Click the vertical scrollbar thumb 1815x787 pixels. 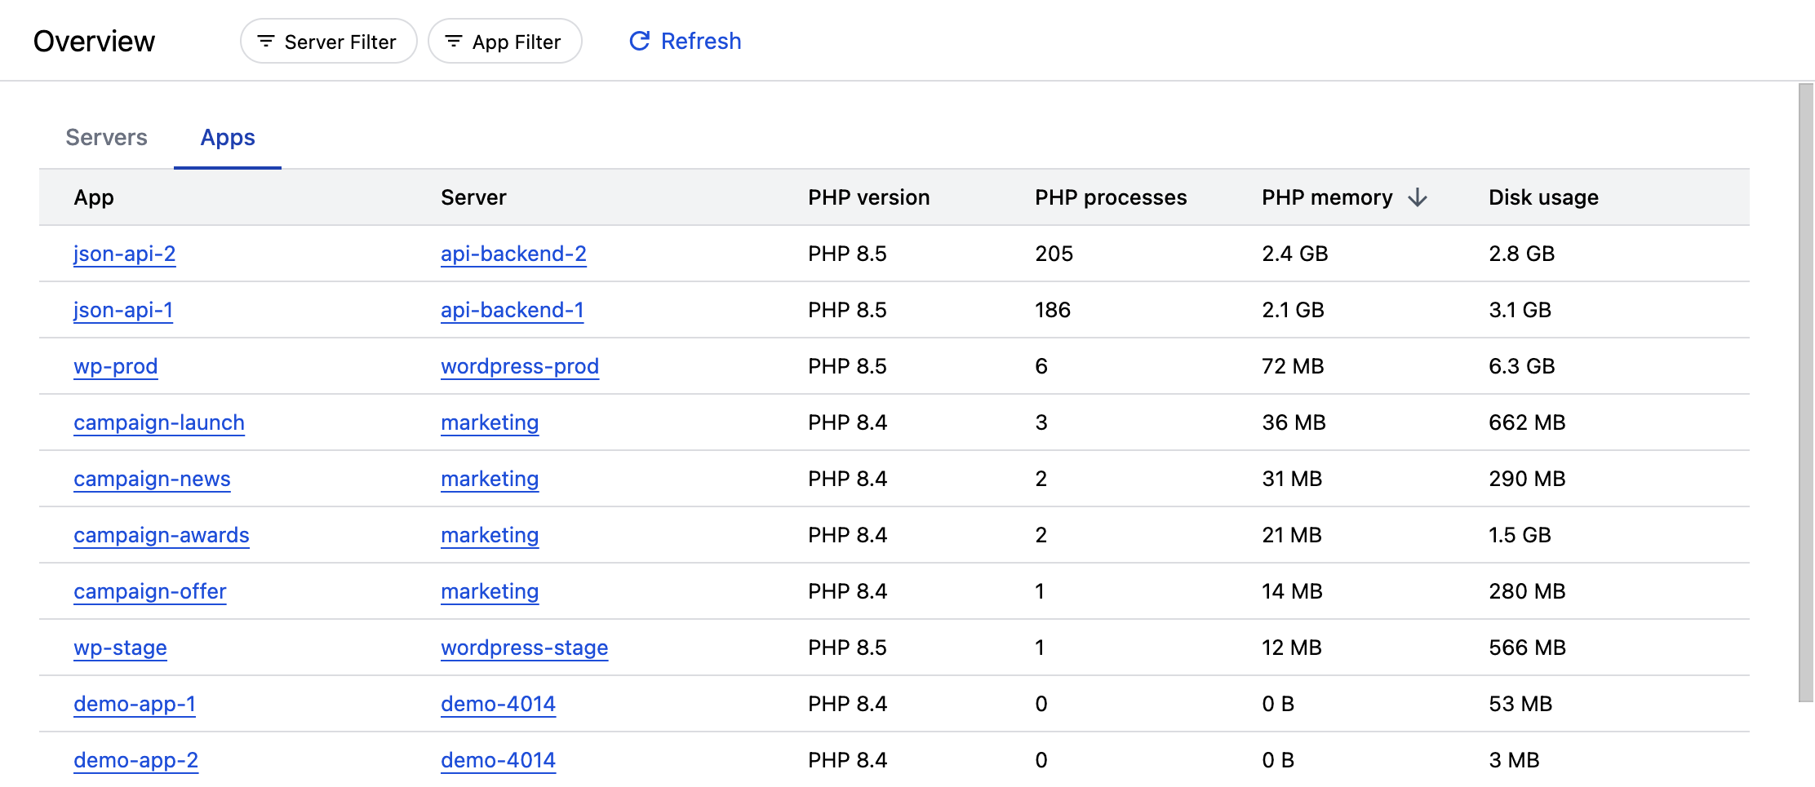coord(1805,391)
